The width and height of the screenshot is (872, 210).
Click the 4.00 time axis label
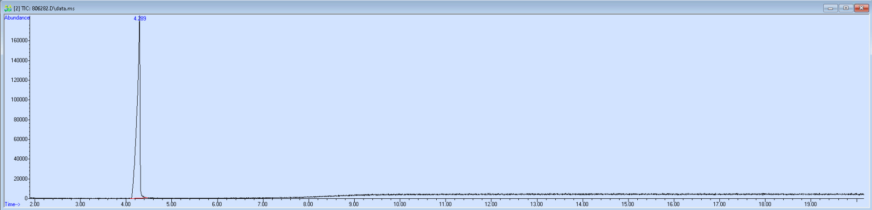click(126, 204)
